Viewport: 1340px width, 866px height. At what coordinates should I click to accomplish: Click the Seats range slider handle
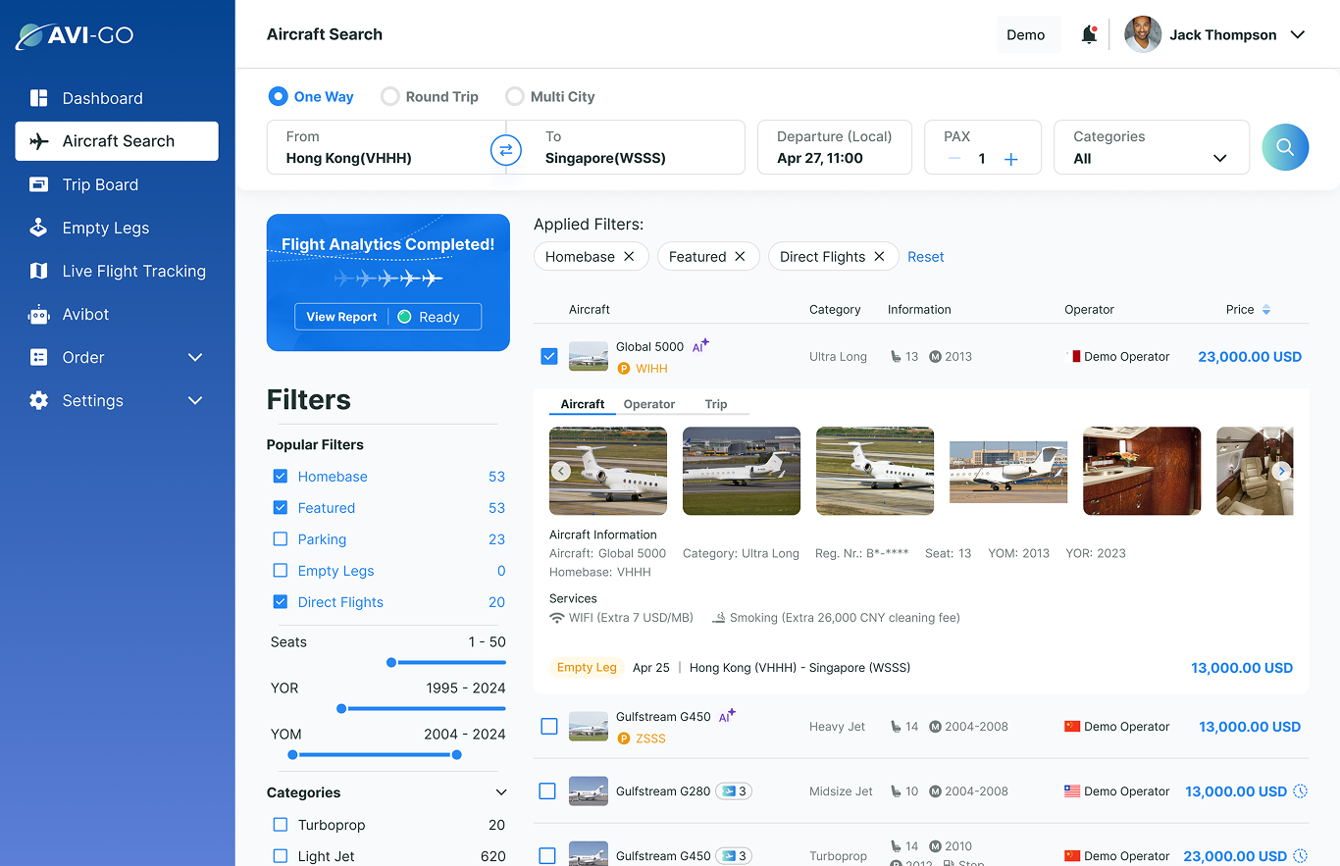[391, 663]
